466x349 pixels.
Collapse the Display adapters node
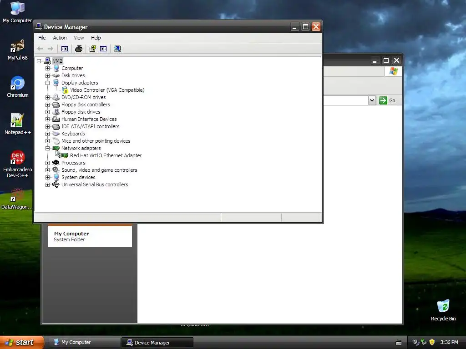pos(47,83)
